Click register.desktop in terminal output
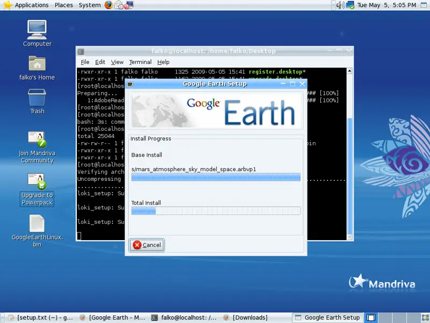This screenshot has width=430, height=323. point(276,72)
